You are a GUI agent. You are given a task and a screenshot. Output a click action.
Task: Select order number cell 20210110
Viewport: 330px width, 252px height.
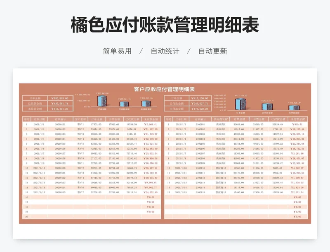coord(60,168)
